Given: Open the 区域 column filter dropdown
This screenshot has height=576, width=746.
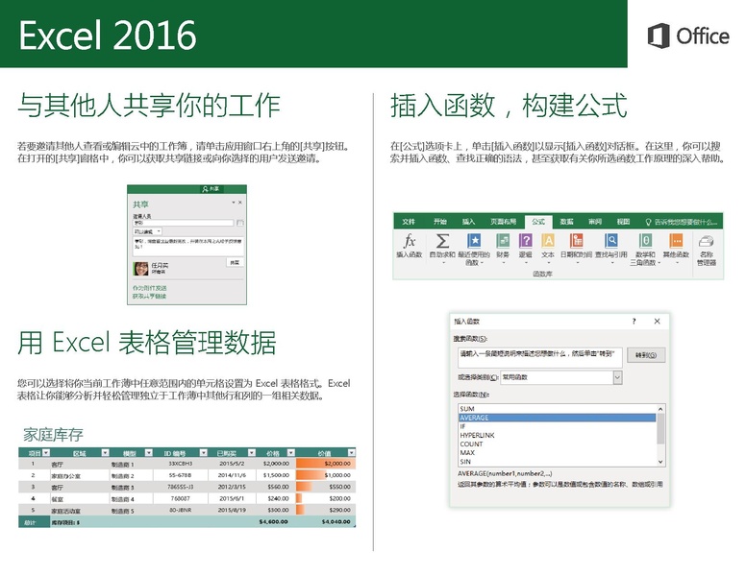Looking at the screenshot, I should 105,453.
